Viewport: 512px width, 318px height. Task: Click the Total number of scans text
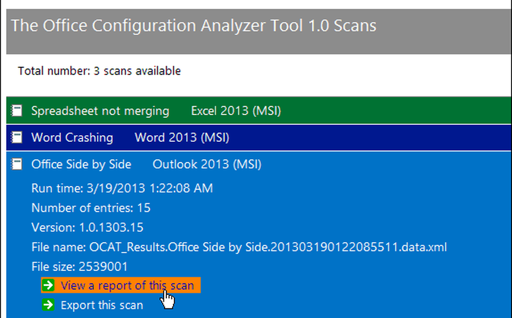(x=99, y=71)
